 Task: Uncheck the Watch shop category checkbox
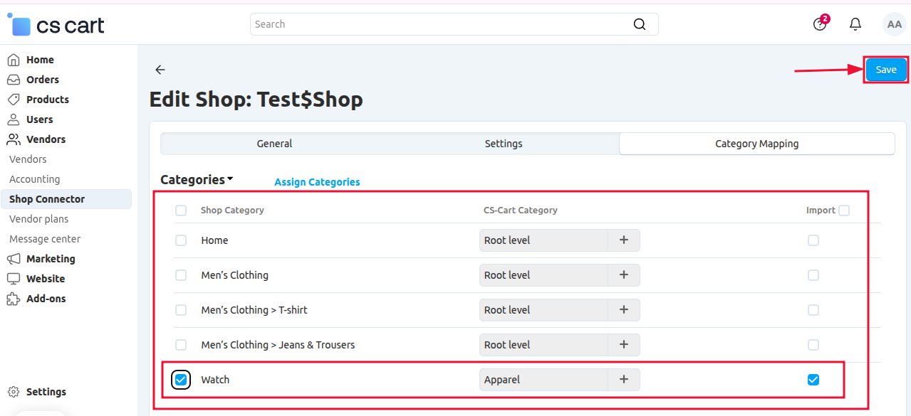pos(180,379)
